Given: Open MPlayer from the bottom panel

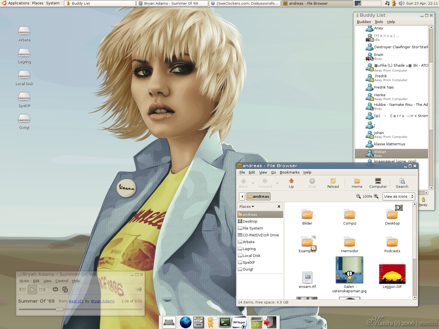Looking at the screenshot, I should (x=239, y=322).
